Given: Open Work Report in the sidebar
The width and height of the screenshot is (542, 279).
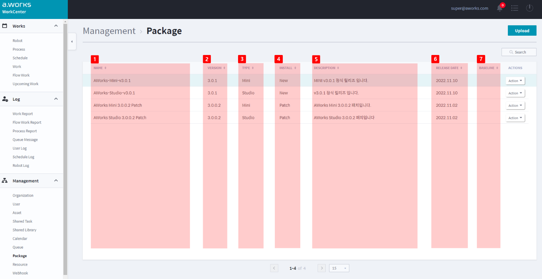Looking at the screenshot, I should coord(23,114).
